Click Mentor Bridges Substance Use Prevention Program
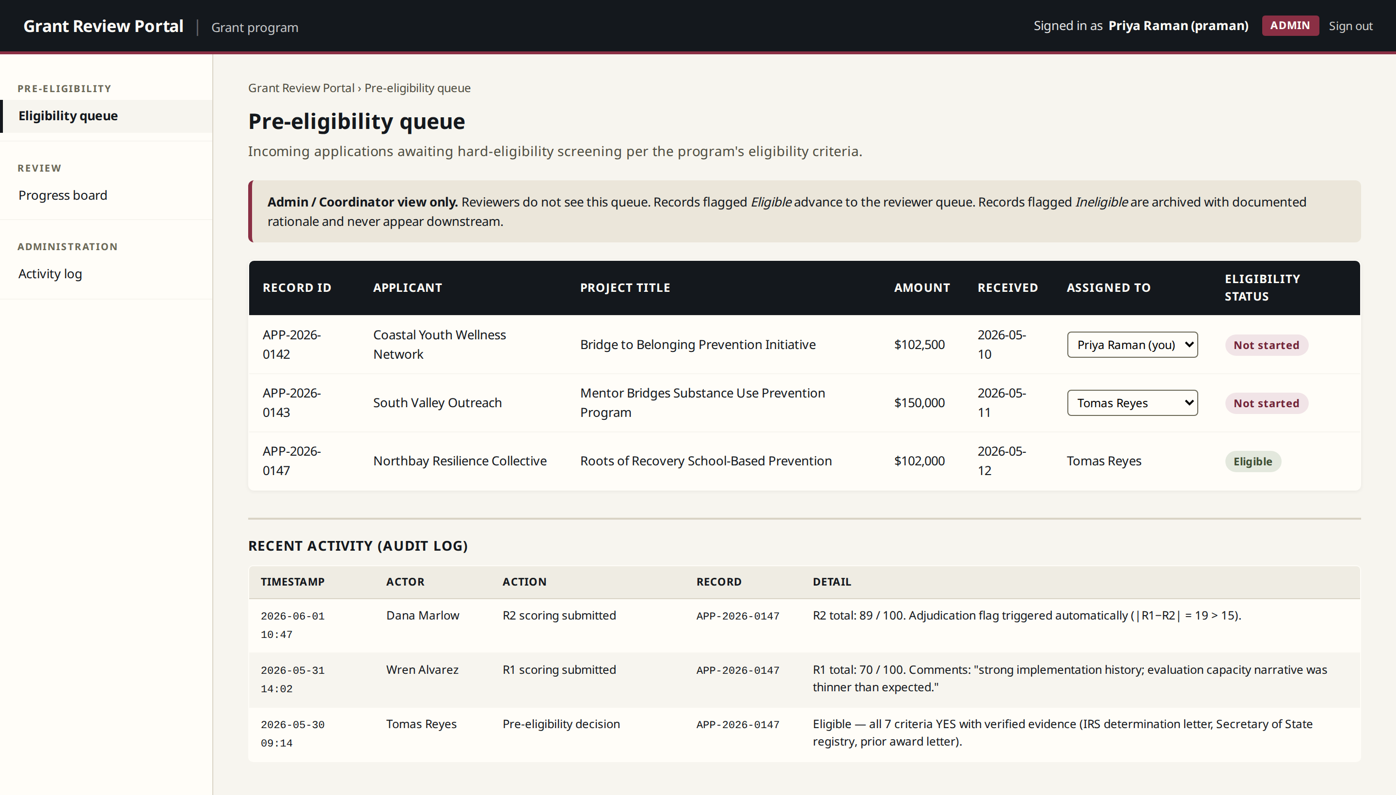Viewport: 1396px width, 795px height. pos(703,403)
